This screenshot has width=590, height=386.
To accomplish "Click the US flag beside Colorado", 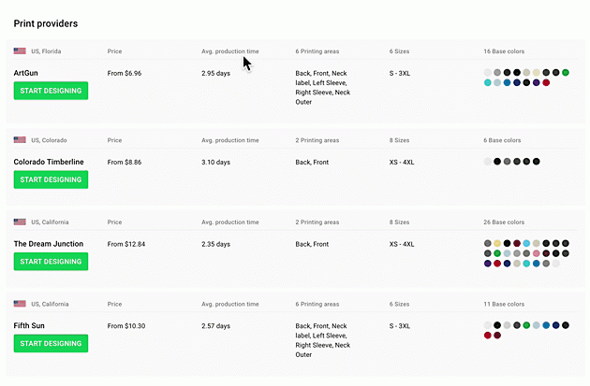I will (x=20, y=140).
